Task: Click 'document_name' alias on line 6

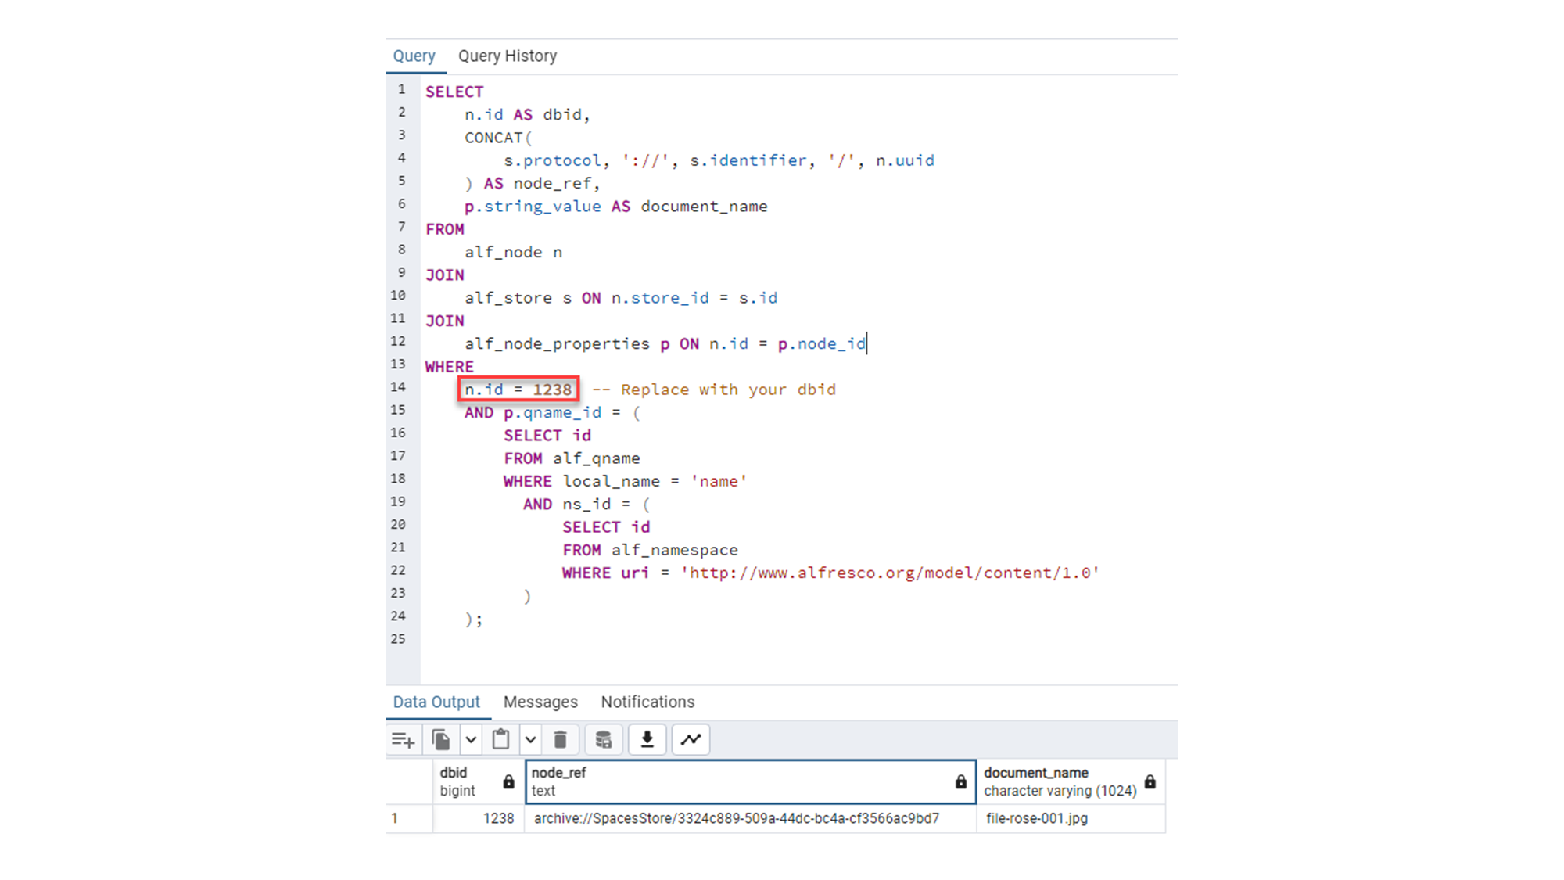Action: (705, 207)
